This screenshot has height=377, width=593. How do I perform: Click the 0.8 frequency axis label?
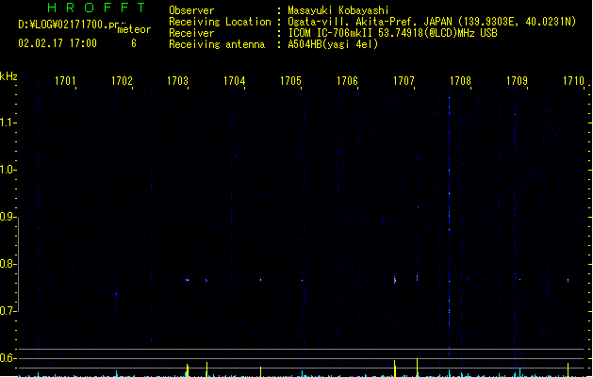pos(8,264)
